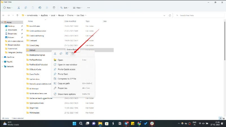Show hidden system tray icons
The image size is (226, 127).
pos(179,124)
